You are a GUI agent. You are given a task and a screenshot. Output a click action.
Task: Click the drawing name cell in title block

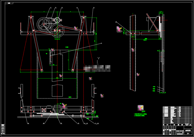(x=188, y=131)
